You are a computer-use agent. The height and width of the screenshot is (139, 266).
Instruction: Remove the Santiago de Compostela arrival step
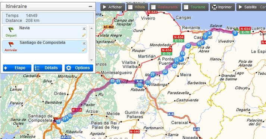(84, 43)
